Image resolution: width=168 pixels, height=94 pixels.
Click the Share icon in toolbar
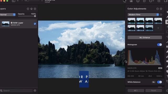[x=159, y=1]
